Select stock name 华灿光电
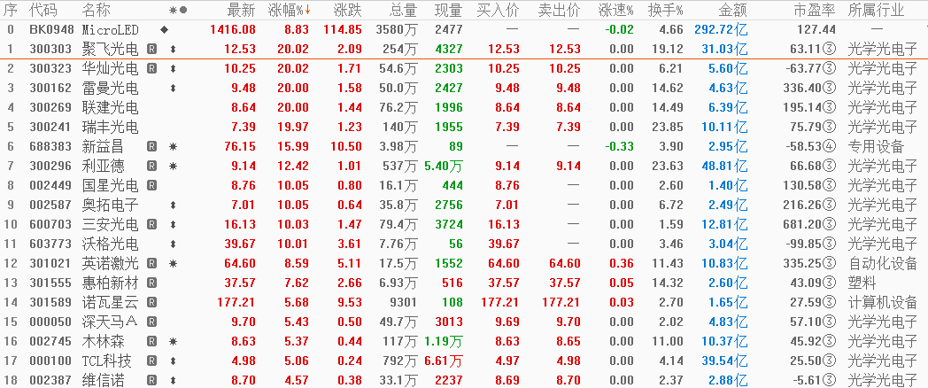Image resolution: width=928 pixels, height=388 pixels. 111,69
